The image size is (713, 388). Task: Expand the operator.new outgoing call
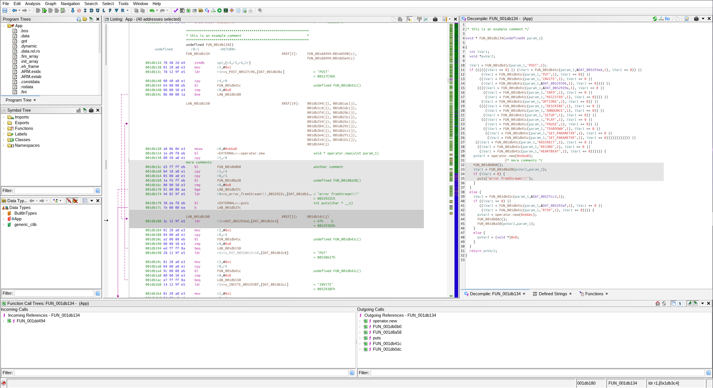click(360, 321)
